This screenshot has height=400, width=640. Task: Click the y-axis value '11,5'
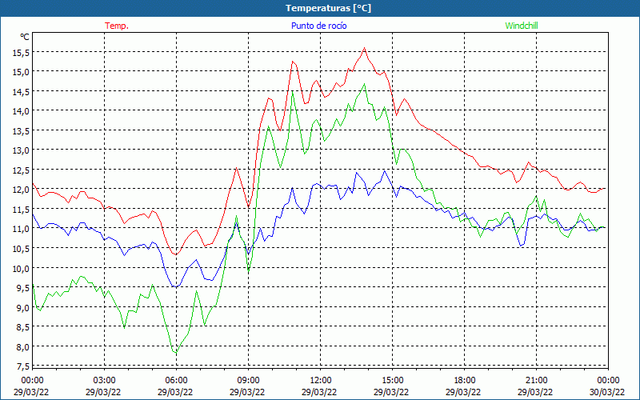[x=22, y=210]
